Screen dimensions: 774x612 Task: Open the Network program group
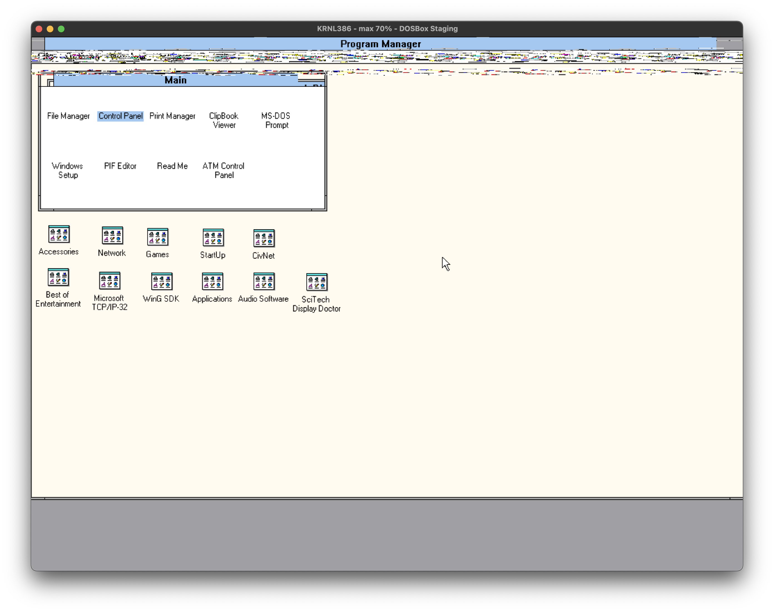pyautogui.click(x=112, y=236)
